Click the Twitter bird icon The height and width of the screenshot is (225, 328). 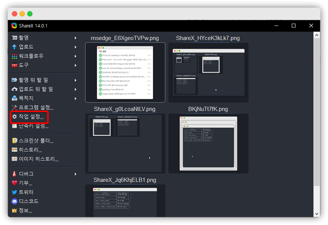point(14,192)
